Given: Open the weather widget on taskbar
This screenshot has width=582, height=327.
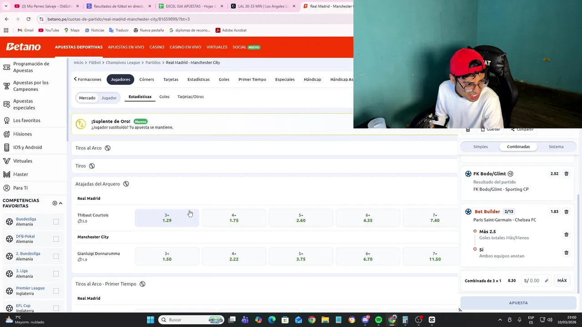Looking at the screenshot, I should [25, 320].
